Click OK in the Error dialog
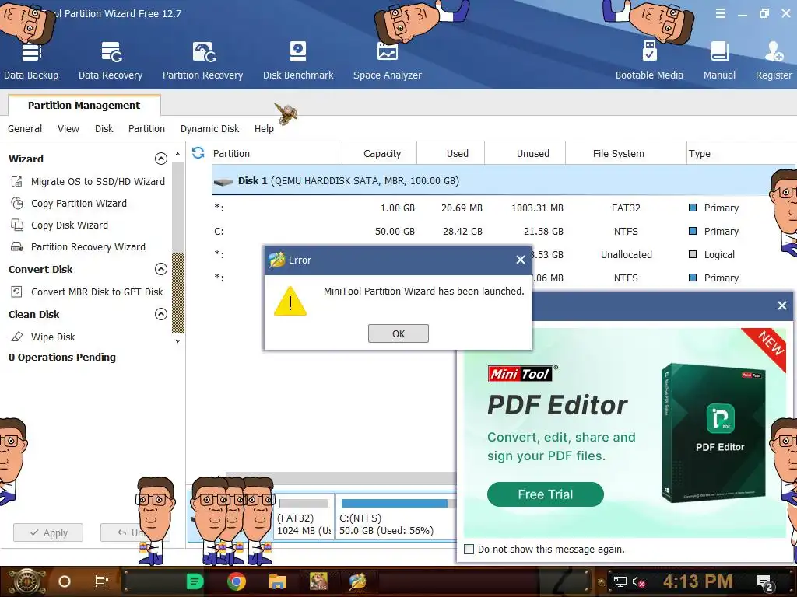The height and width of the screenshot is (597, 797). (x=398, y=333)
